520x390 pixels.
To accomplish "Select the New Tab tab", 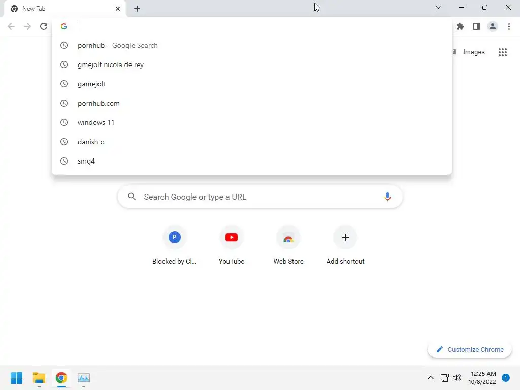I will pyautogui.click(x=64, y=9).
